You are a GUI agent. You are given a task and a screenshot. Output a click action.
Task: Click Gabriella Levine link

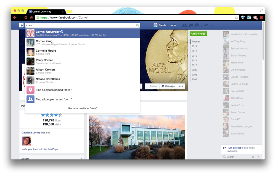[x=31, y=133]
